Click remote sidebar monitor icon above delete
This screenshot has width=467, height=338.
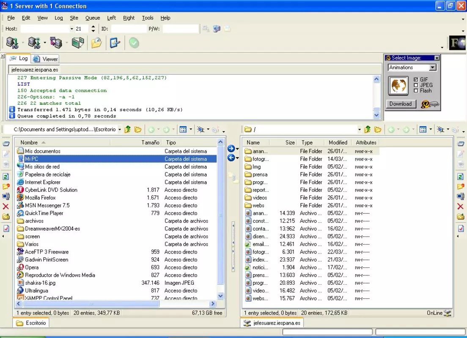pos(461,196)
